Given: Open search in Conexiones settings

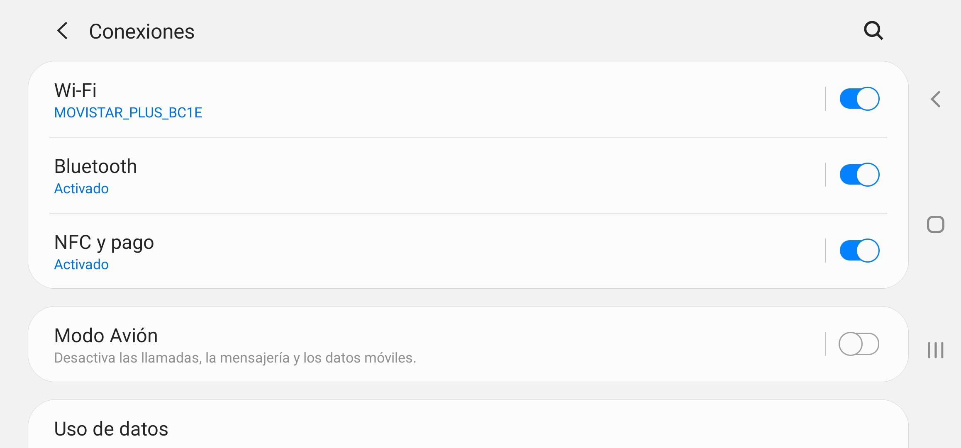Looking at the screenshot, I should 873,31.
